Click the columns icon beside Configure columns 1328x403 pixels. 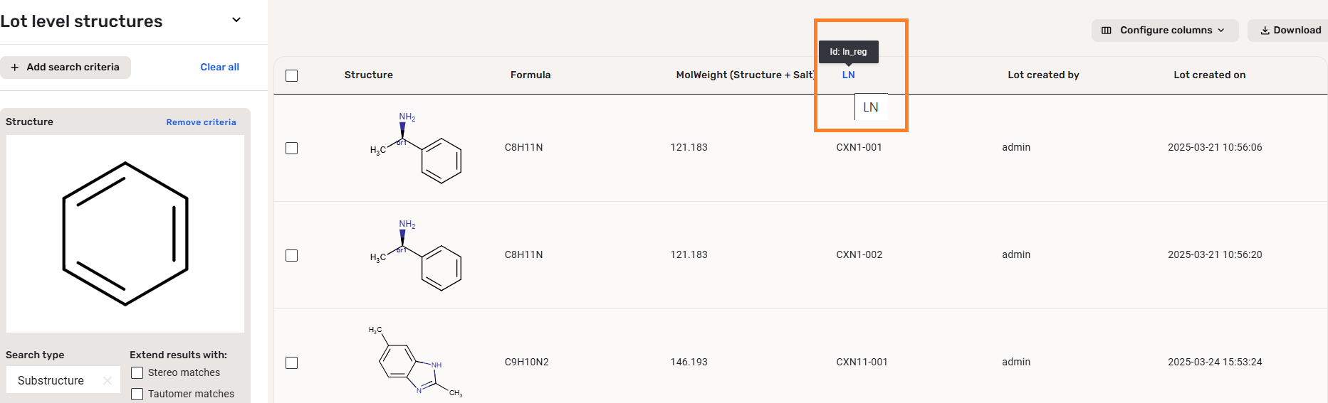[1106, 31]
